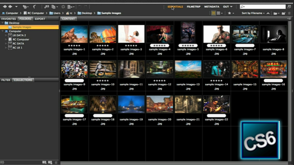294x165 pixels.
Task: Click the get photos from camera icon
Action: click(47, 7)
